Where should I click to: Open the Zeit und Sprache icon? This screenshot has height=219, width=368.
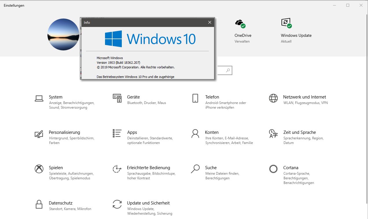point(273,134)
